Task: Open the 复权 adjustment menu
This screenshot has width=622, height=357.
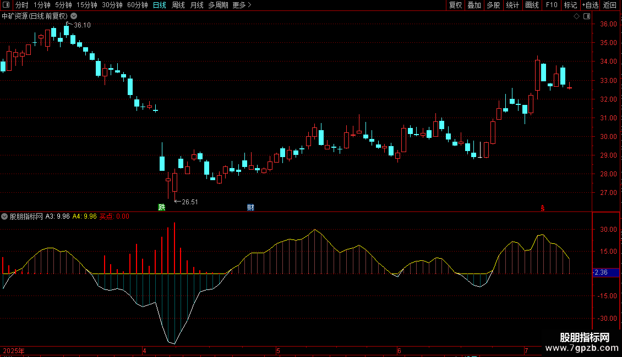Action: click(x=455, y=5)
